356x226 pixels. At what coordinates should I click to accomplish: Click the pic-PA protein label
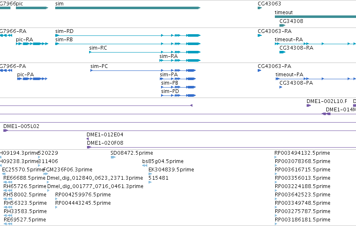pyautogui.click(x=26, y=75)
